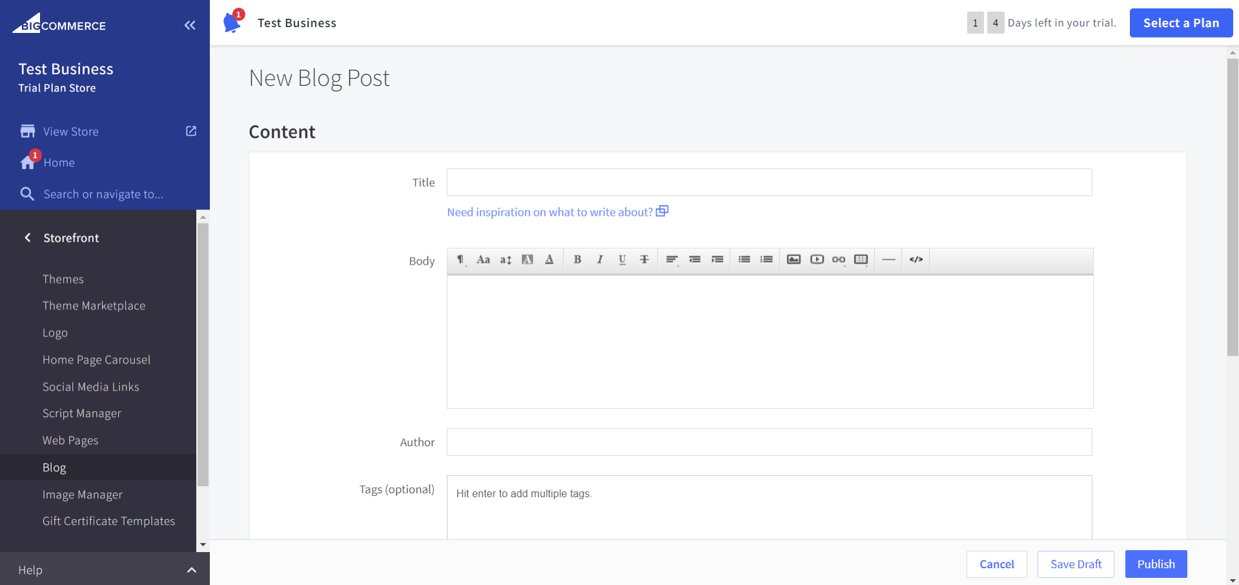The width and height of the screenshot is (1239, 585).
Task: Toggle strikethrough formatting
Action: coord(644,260)
